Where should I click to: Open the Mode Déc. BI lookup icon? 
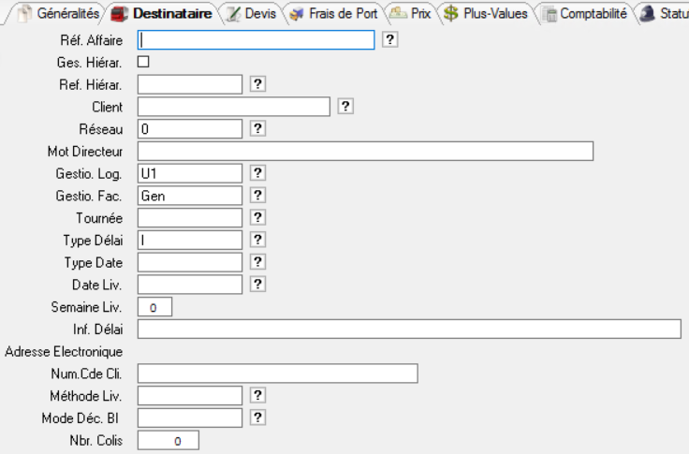258,417
